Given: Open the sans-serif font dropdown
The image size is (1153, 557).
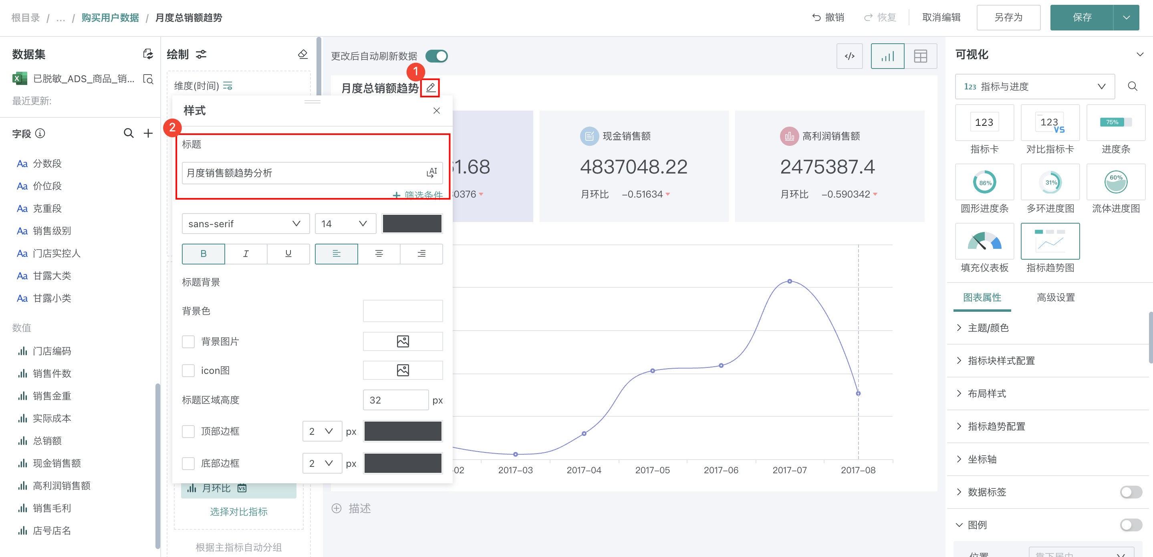Looking at the screenshot, I should pos(245,224).
